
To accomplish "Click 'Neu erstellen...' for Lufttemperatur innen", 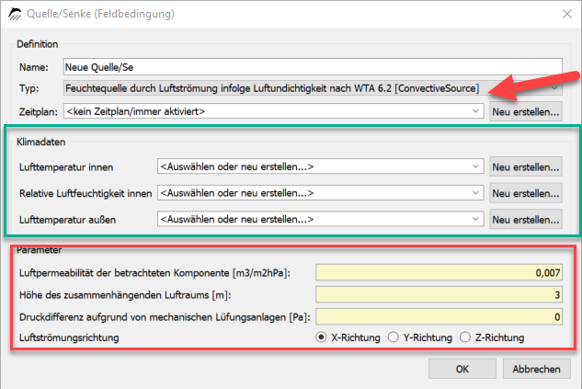I will (x=526, y=167).
